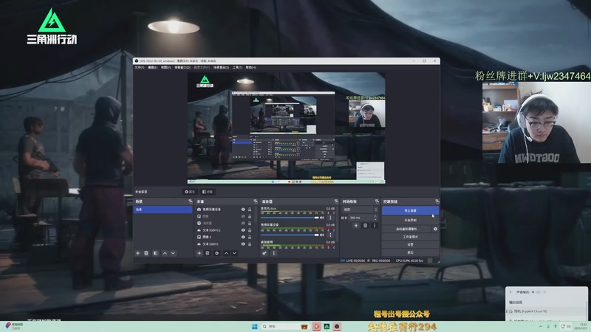Toggle visibility of last Text (GDI+) source
Image resolution: width=591 pixels, height=332 pixels.
(x=243, y=244)
